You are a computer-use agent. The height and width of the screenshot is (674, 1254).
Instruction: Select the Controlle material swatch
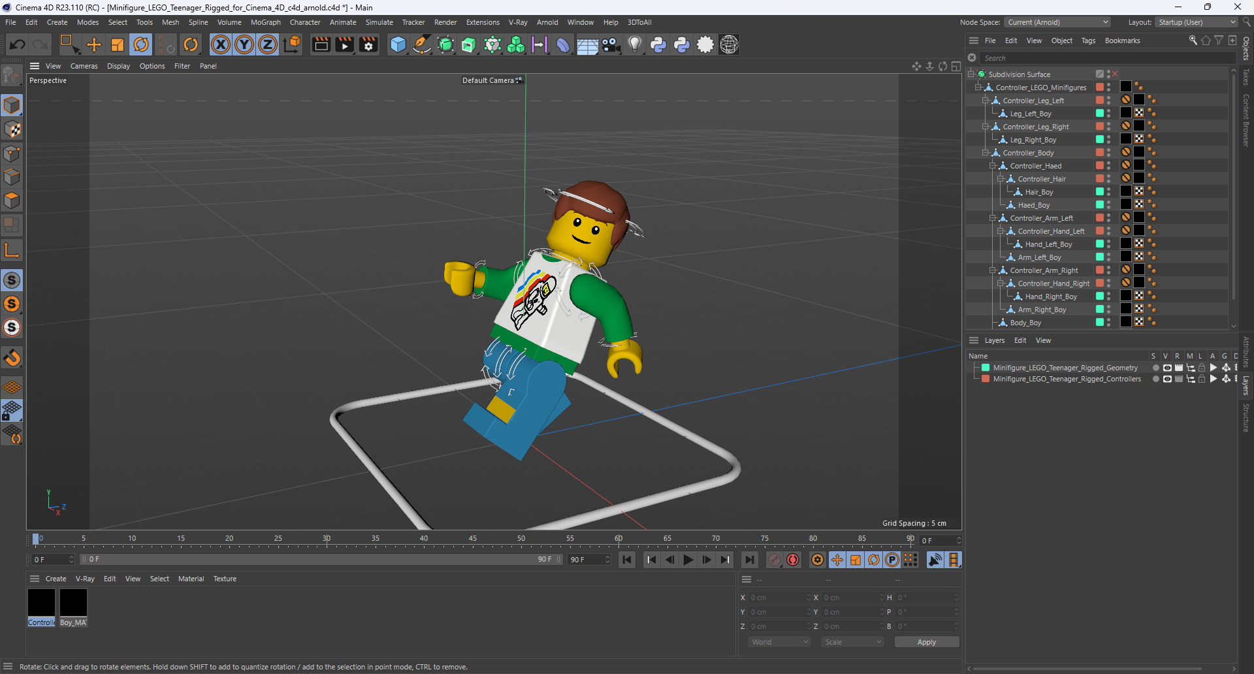pyautogui.click(x=41, y=602)
